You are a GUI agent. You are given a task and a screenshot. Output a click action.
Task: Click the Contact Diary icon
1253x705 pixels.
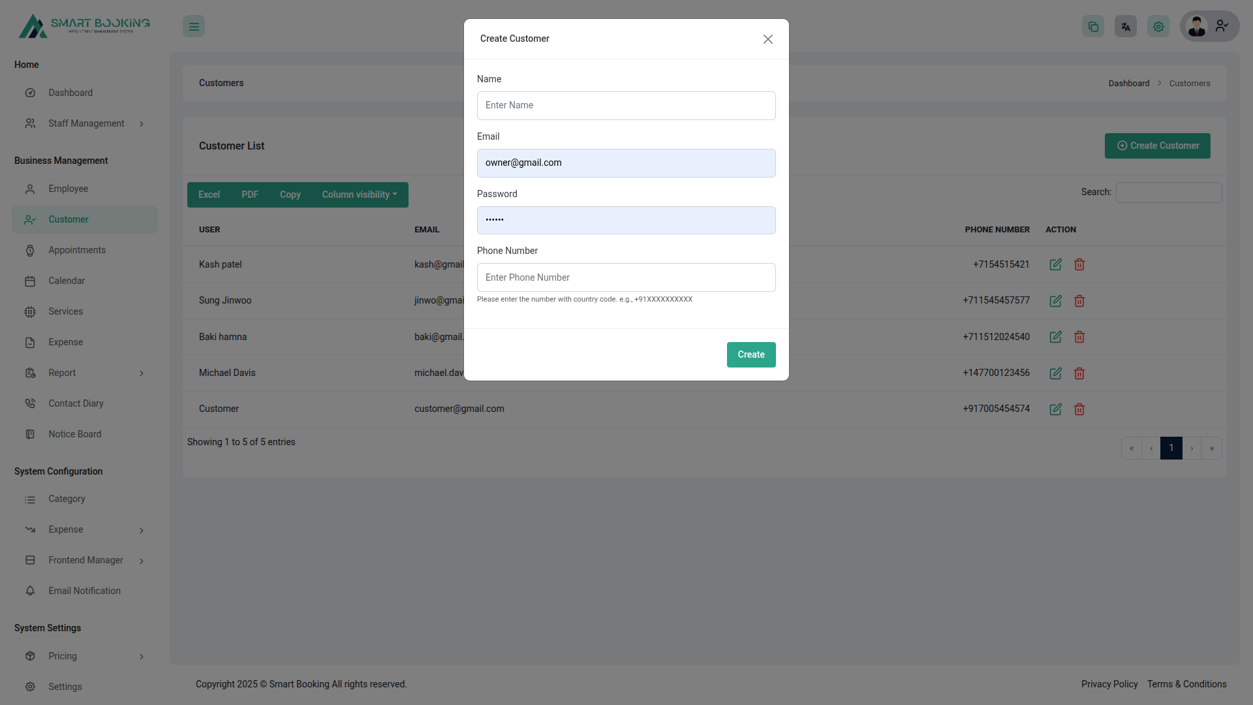click(x=30, y=403)
